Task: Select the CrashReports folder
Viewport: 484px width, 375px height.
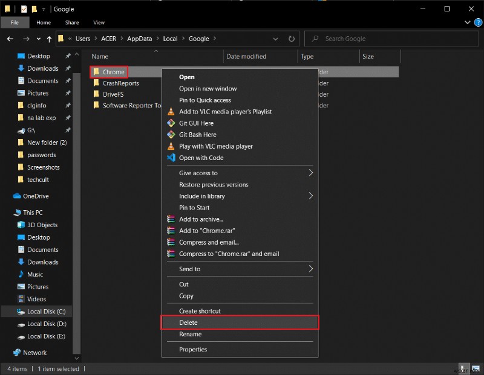Action: point(120,83)
